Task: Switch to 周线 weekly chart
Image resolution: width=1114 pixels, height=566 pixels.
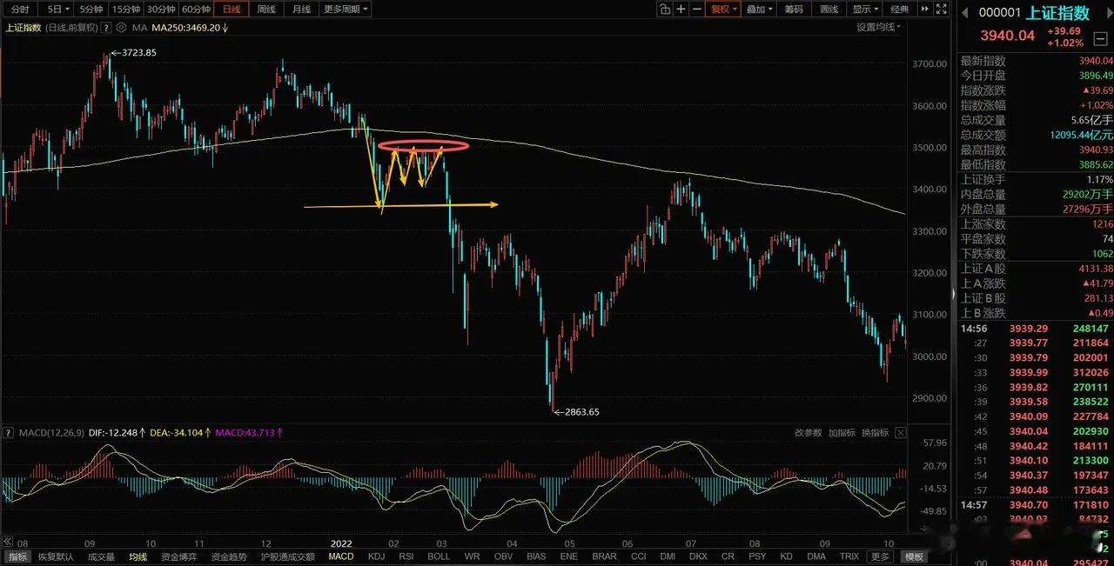Action: pyautogui.click(x=266, y=10)
